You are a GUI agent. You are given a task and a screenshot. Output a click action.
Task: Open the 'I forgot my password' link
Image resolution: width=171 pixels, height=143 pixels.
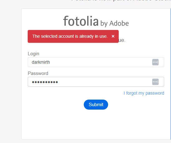[x=144, y=93]
